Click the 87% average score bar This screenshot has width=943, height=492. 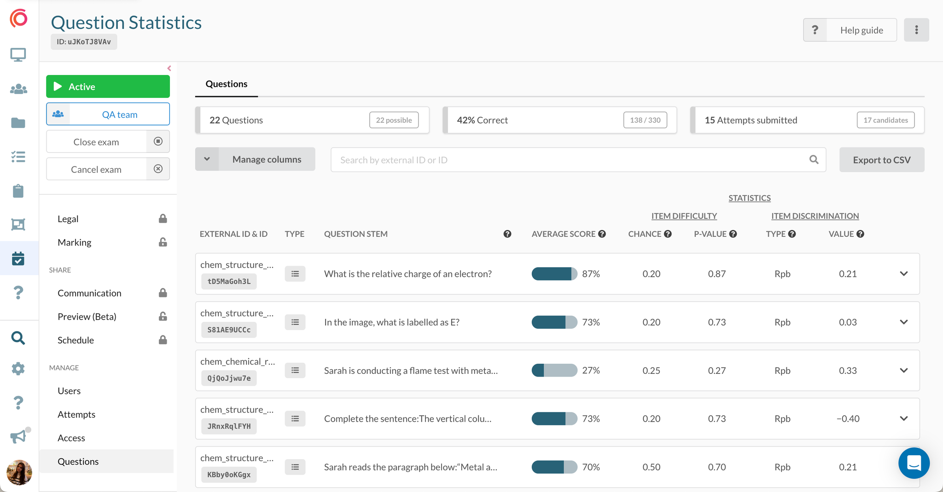coord(554,274)
